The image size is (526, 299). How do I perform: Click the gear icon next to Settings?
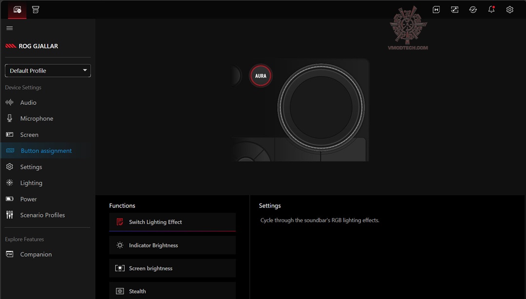pyautogui.click(x=9, y=167)
